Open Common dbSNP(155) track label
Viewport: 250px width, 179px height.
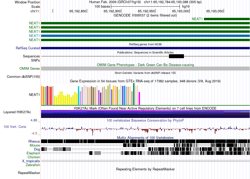click(23, 77)
